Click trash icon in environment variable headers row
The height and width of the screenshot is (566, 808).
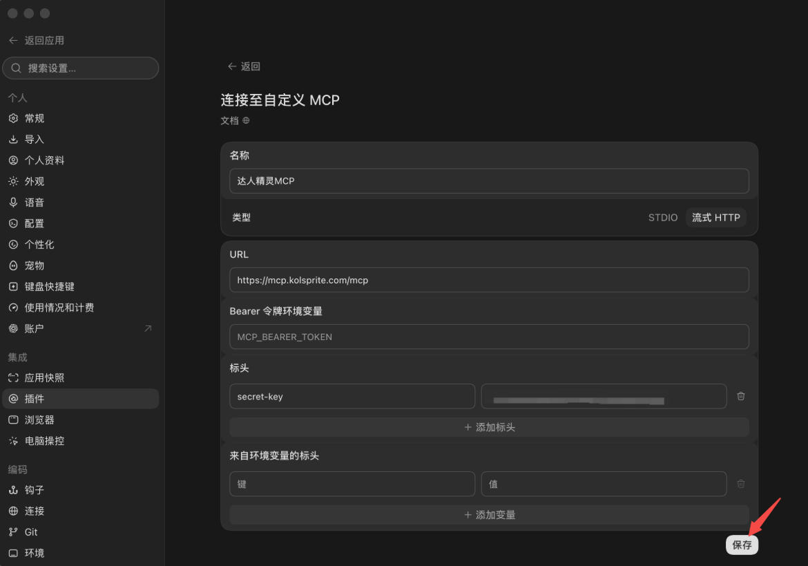coord(741,484)
